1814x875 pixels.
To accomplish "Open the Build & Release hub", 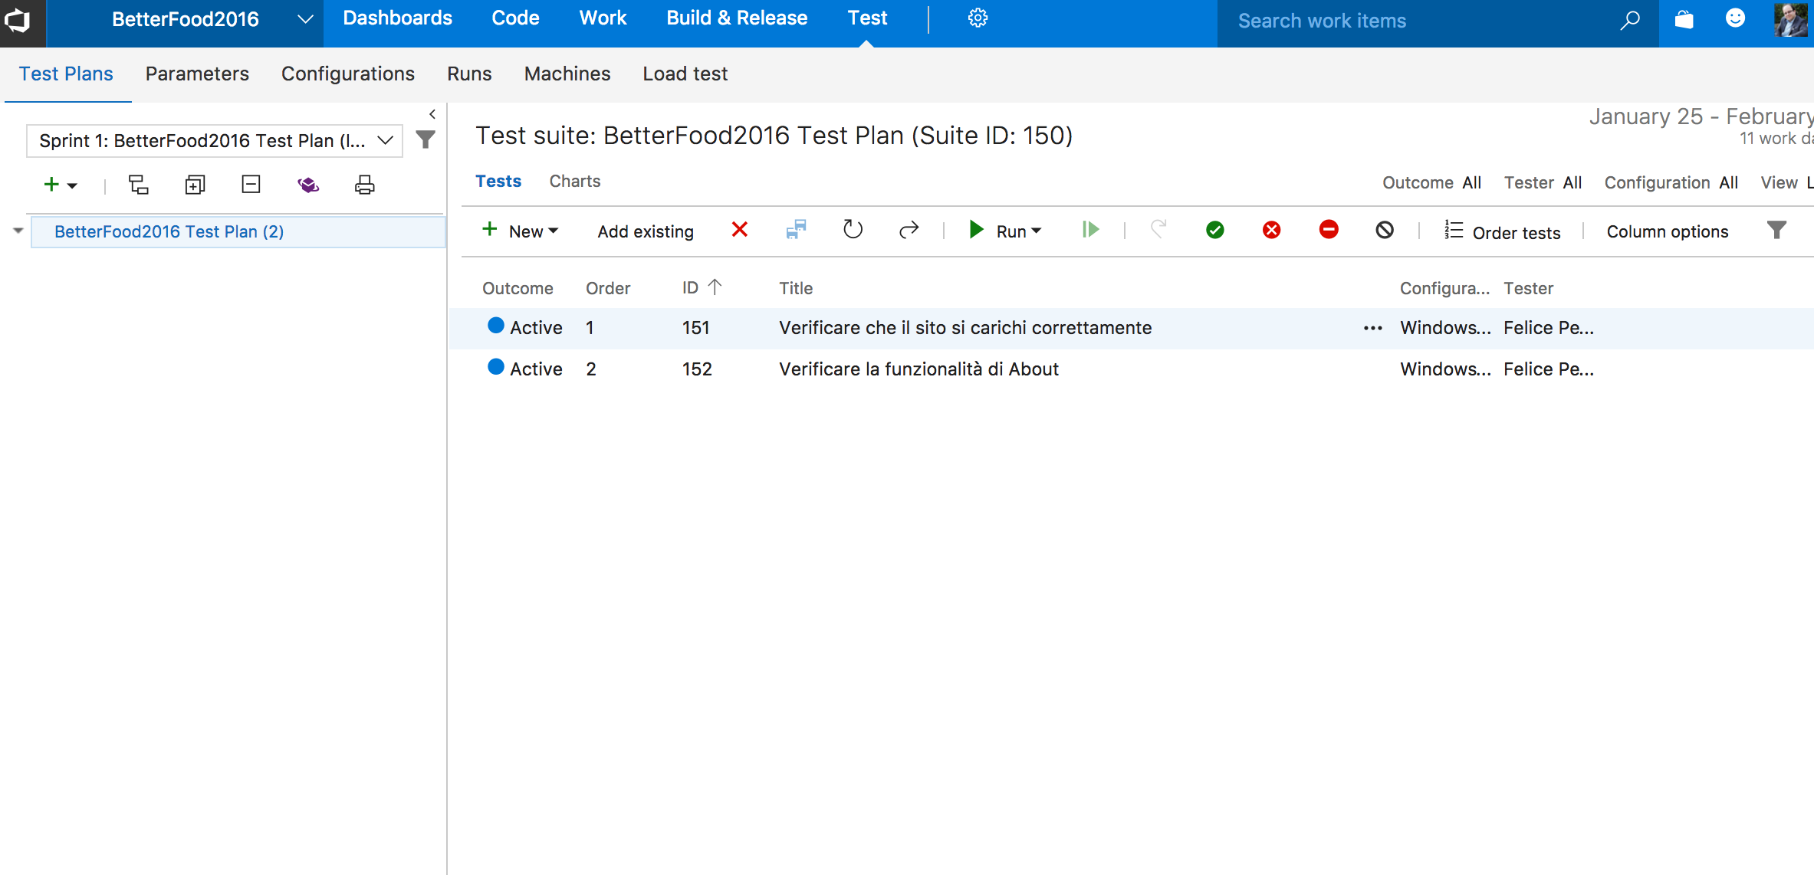I will pyautogui.click(x=737, y=18).
